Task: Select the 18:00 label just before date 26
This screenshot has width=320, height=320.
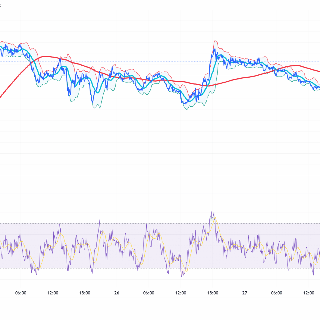Action: tap(85, 293)
